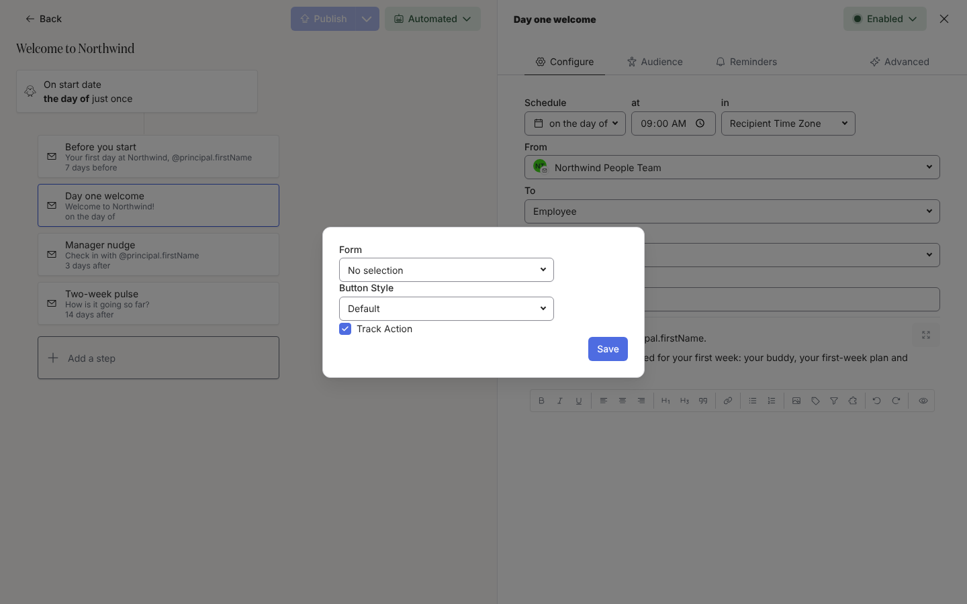Undo the last edit
Image resolution: width=967 pixels, height=604 pixels.
tap(877, 401)
